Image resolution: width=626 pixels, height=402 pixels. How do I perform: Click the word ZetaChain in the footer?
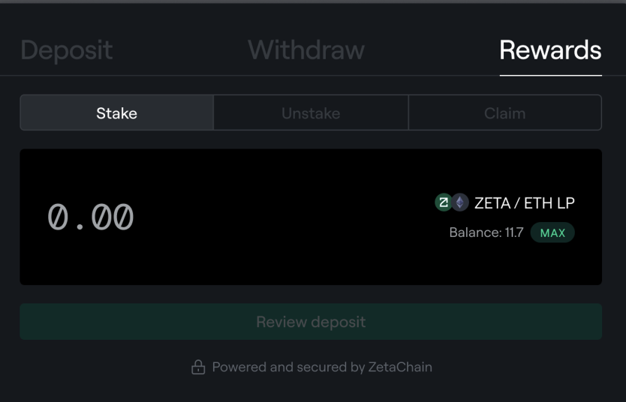pyautogui.click(x=400, y=367)
